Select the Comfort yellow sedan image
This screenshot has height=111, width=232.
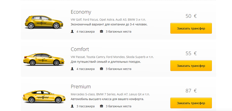tap(44, 59)
